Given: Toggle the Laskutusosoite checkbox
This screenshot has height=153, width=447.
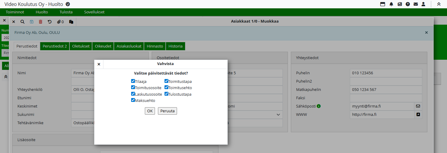Looking at the screenshot, I should (133, 94).
